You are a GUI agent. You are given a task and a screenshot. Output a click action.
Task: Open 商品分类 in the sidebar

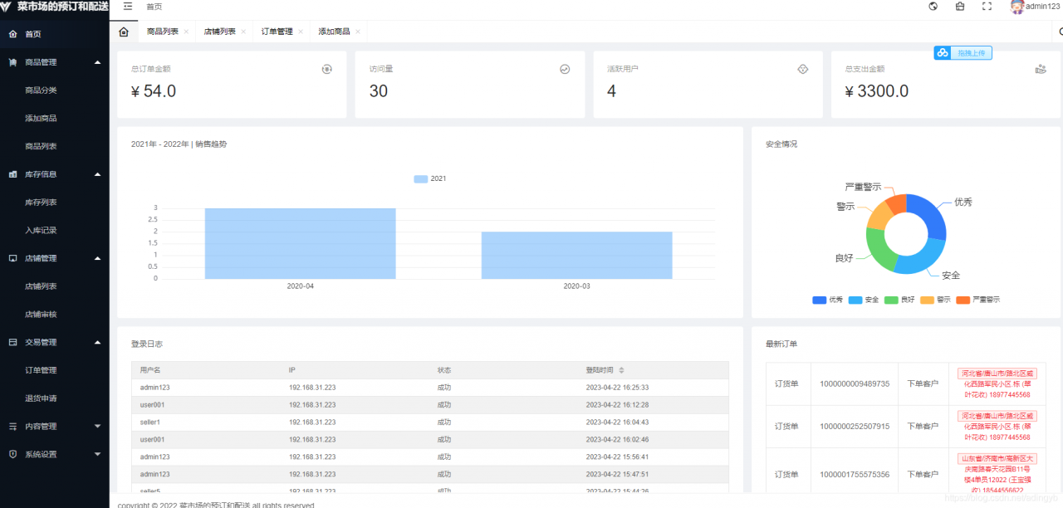pyautogui.click(x=41, y=90)
